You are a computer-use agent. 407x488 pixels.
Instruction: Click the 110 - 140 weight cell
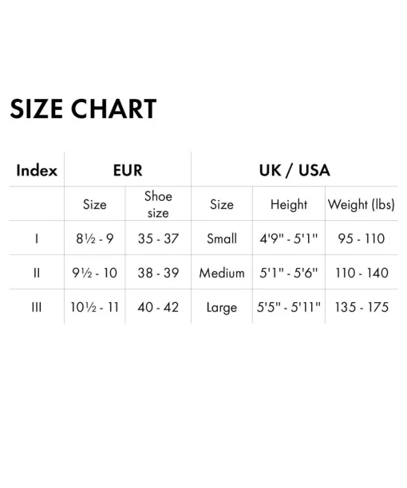362,273
